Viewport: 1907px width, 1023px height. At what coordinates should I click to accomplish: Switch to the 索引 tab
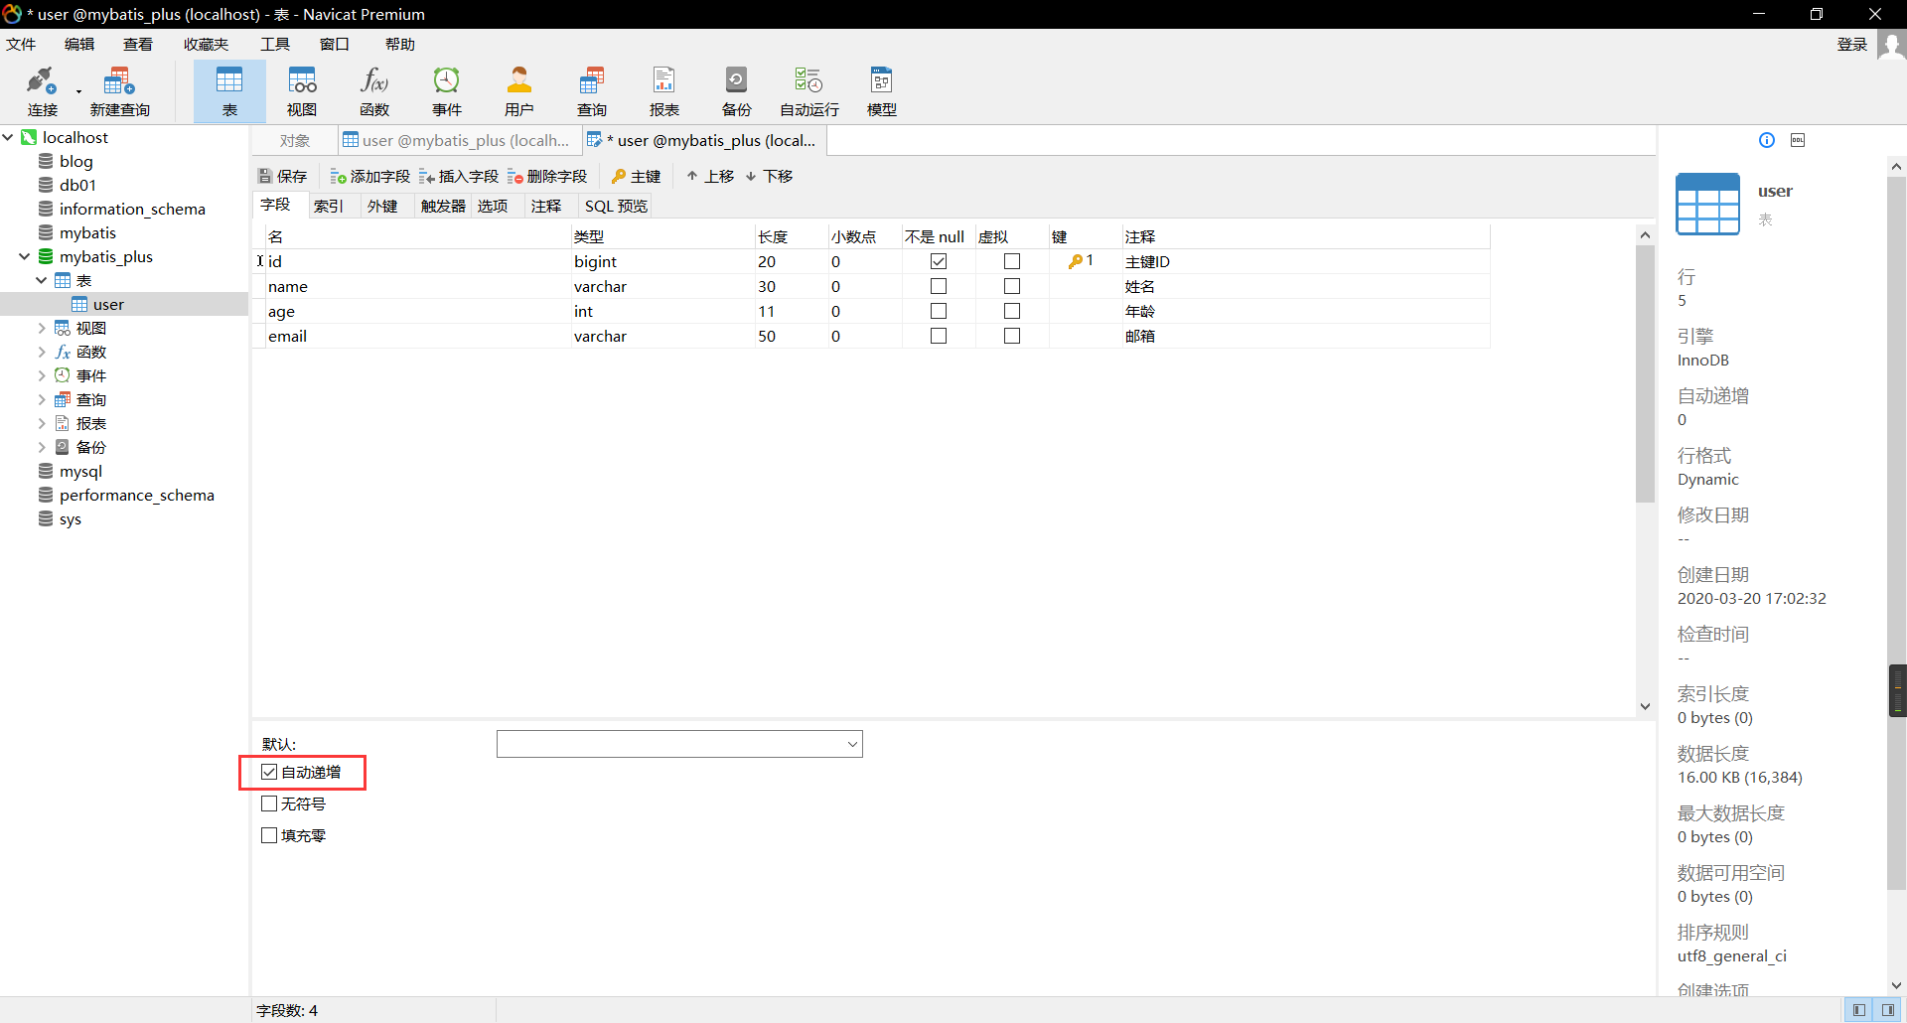click(329, 206)
